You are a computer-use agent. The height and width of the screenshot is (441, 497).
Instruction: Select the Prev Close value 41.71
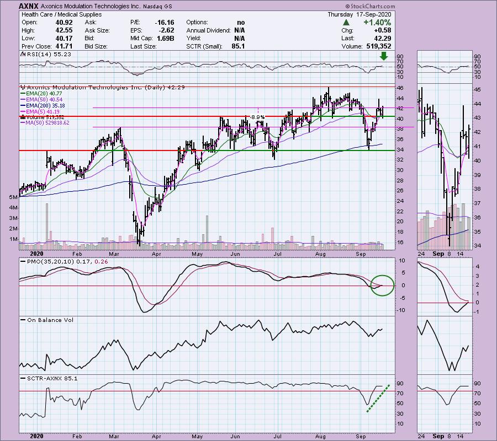[x=64, y=46]
